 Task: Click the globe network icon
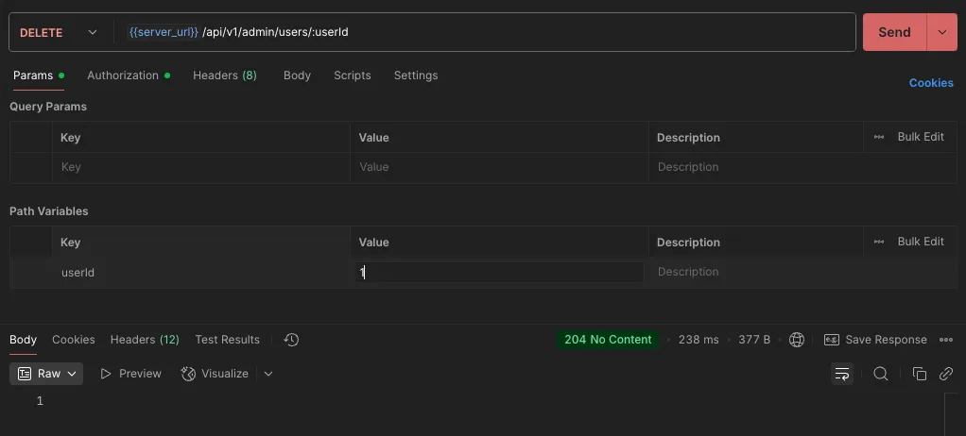pyautogui.click(x=797, y=340)
